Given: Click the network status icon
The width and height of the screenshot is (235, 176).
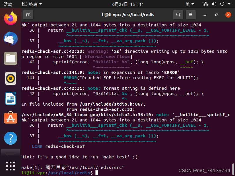Looking at the screenshot, I should click(206, 4).
